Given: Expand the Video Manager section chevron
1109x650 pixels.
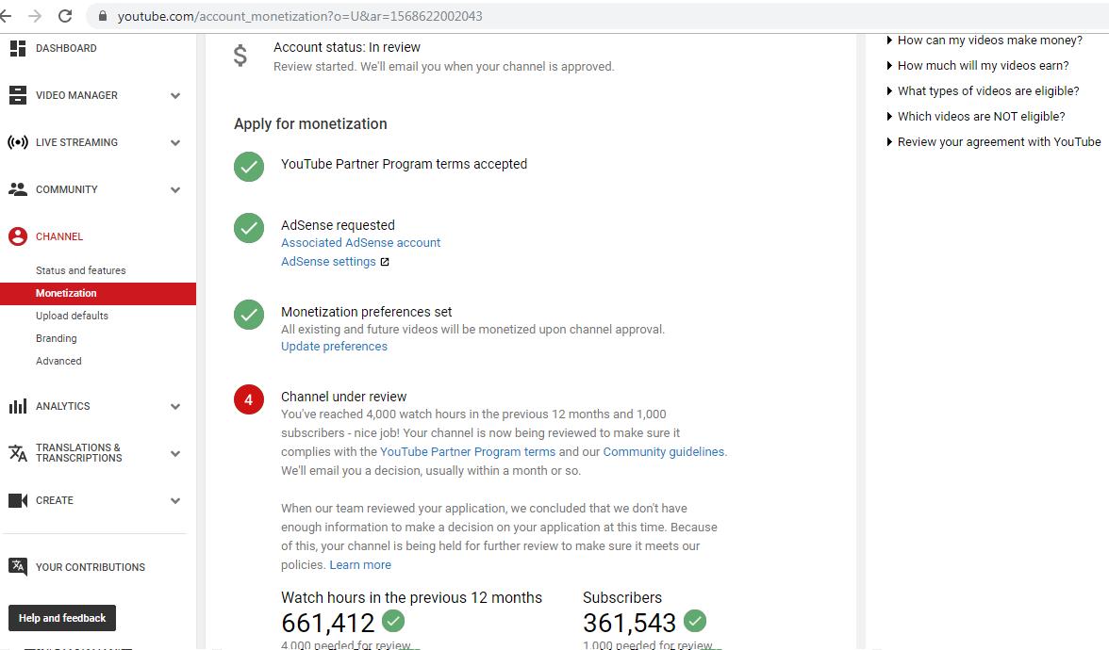Looking at the screenshot, I should pos(175,95).
